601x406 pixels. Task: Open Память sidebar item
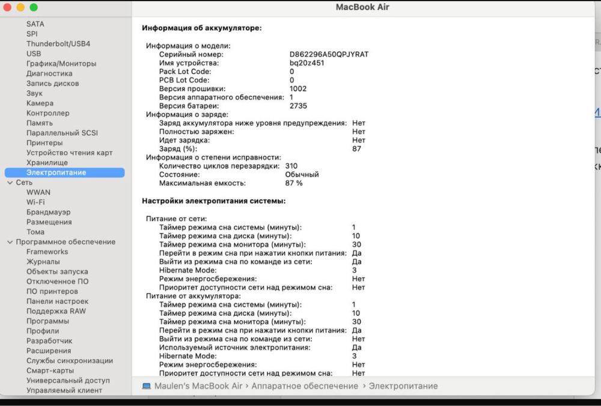click(x=40, y=123)
